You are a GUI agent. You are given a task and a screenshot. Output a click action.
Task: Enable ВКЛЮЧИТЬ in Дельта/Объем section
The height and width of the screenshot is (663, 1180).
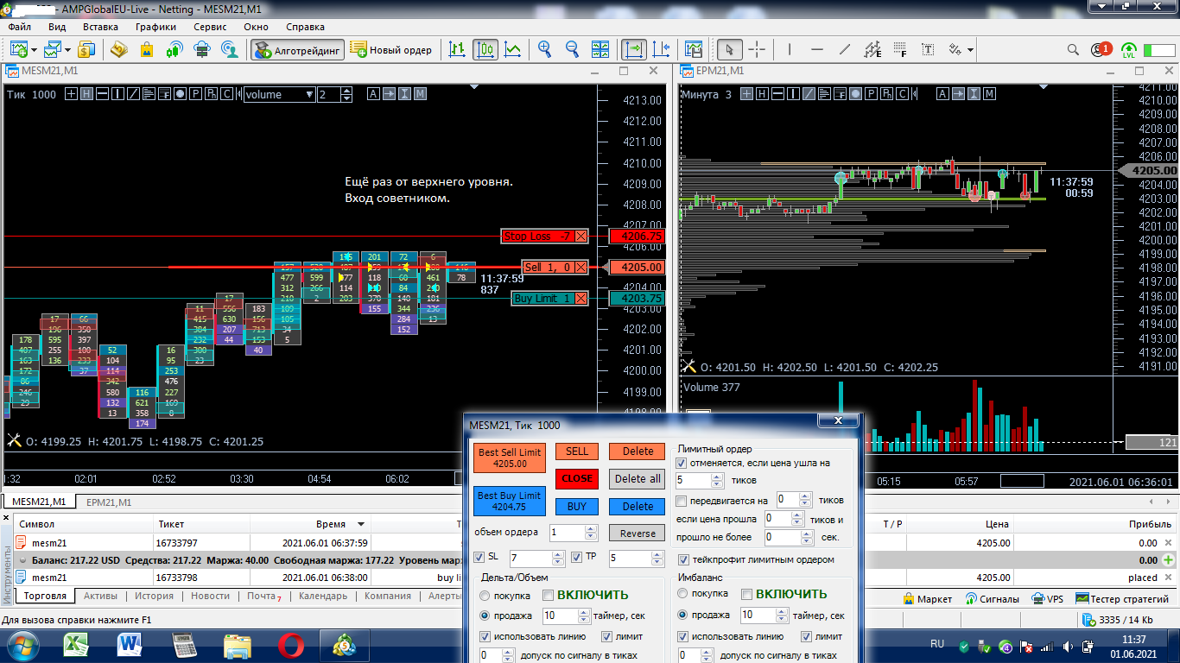pyautogui.click(x=549, y=595)
